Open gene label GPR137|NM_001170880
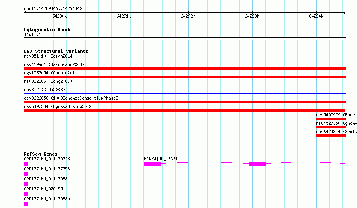 point(47,199)
